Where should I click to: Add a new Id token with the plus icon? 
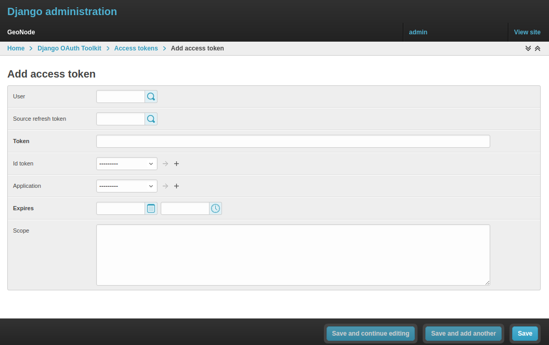click(176, 163)
